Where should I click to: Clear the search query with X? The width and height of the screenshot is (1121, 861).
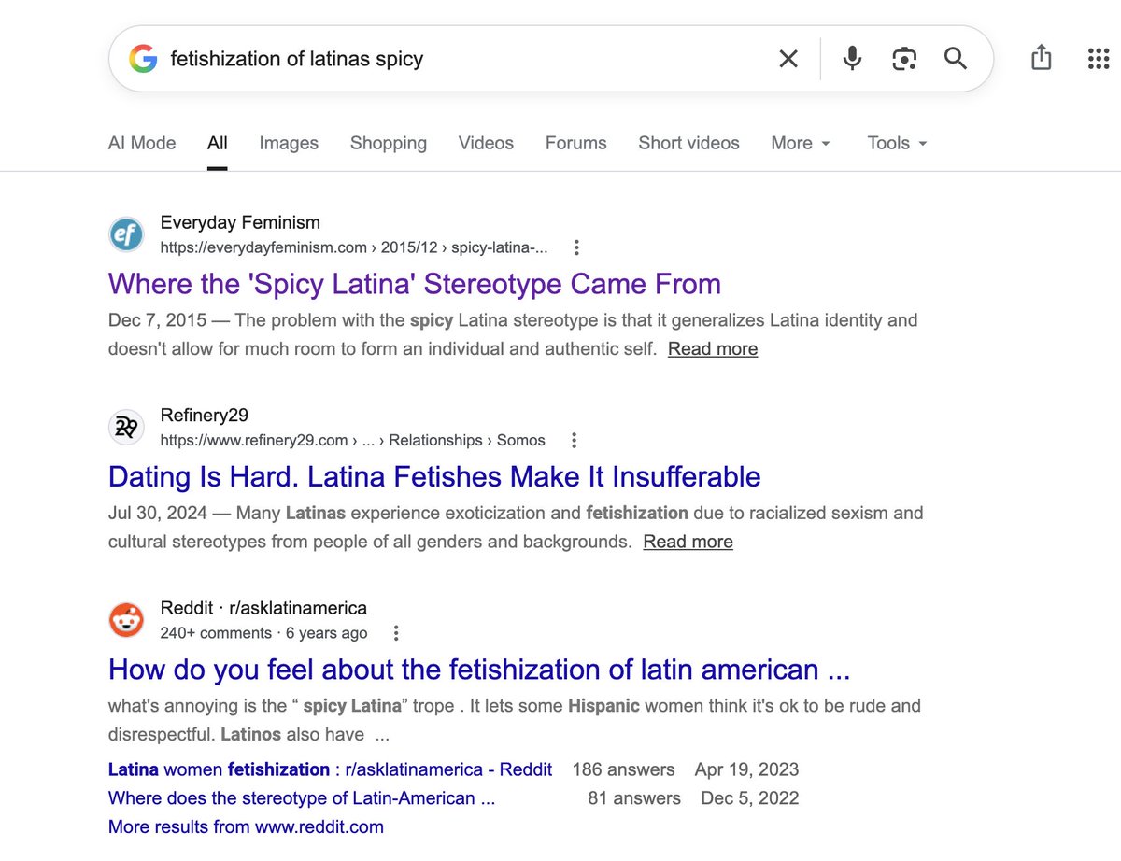(788, 59)
